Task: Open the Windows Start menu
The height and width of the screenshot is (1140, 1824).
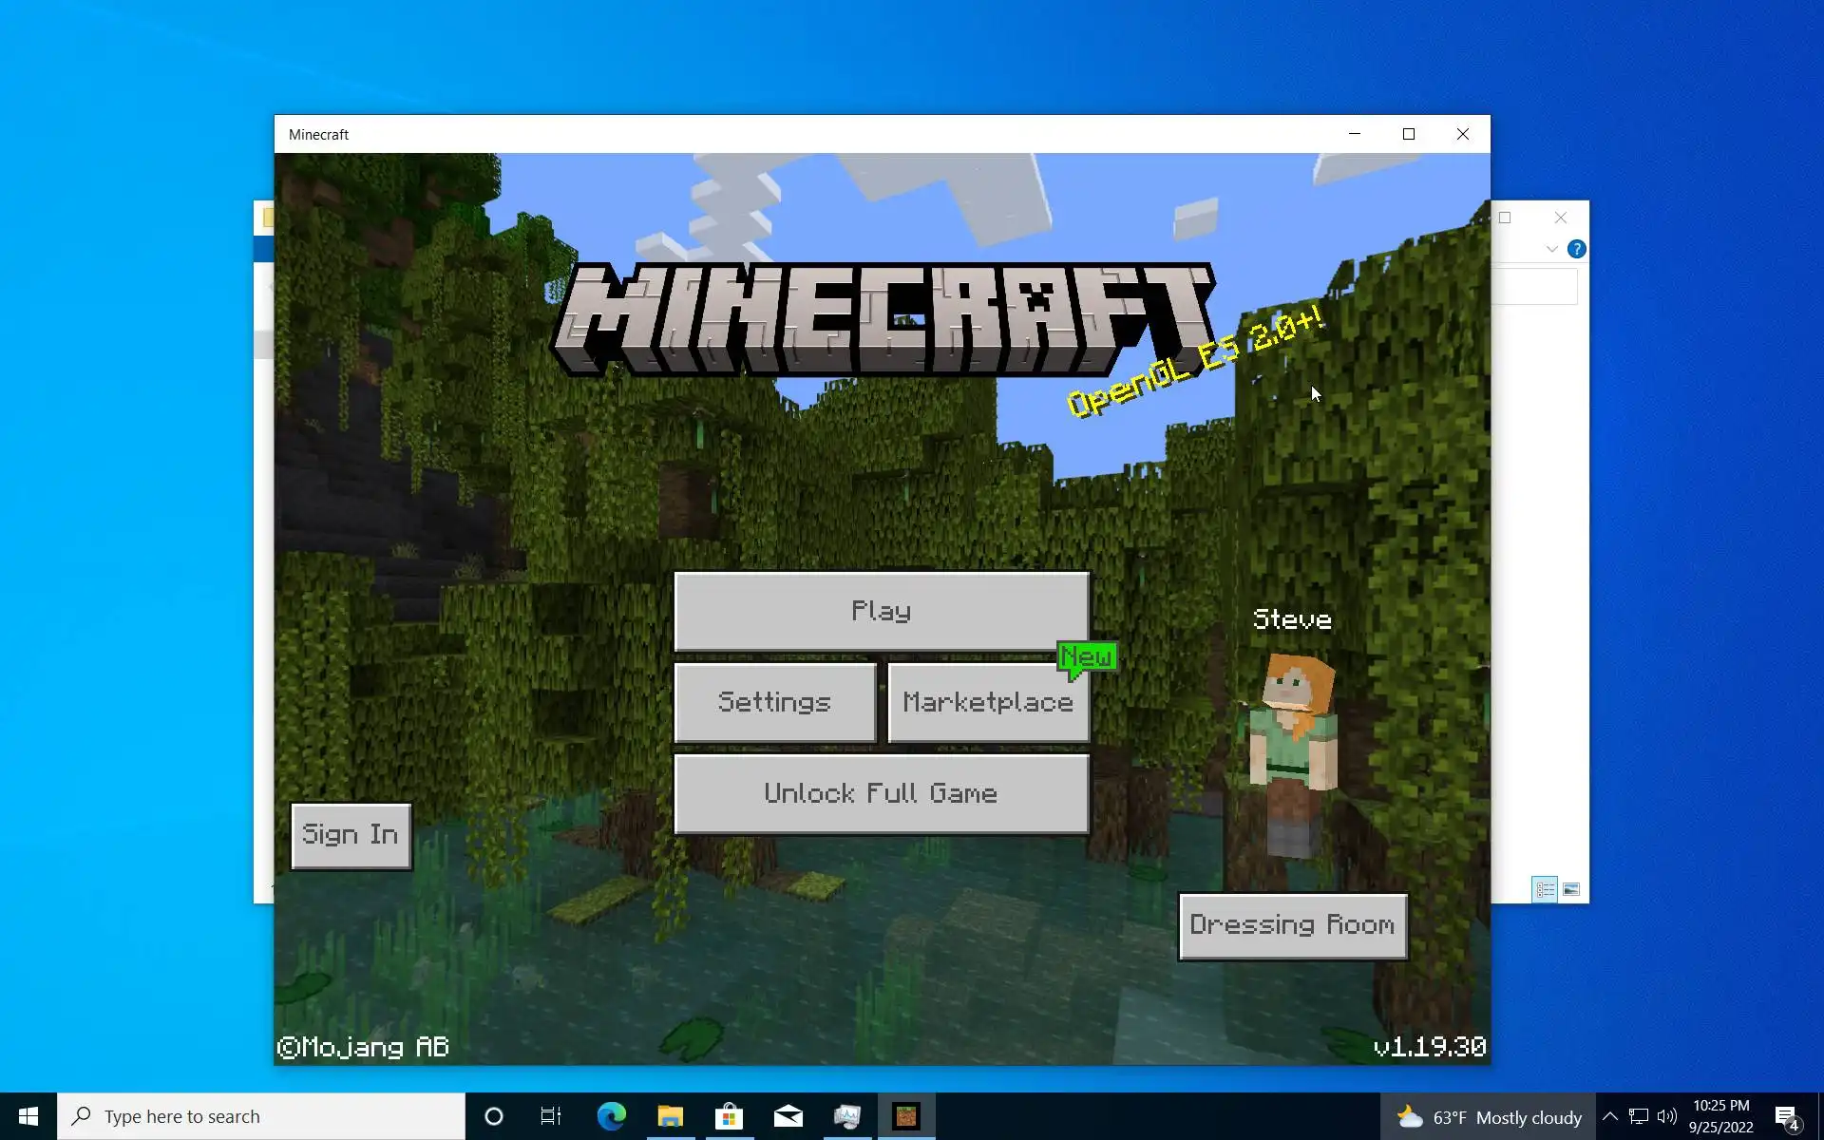Action: pos(28,1116)
